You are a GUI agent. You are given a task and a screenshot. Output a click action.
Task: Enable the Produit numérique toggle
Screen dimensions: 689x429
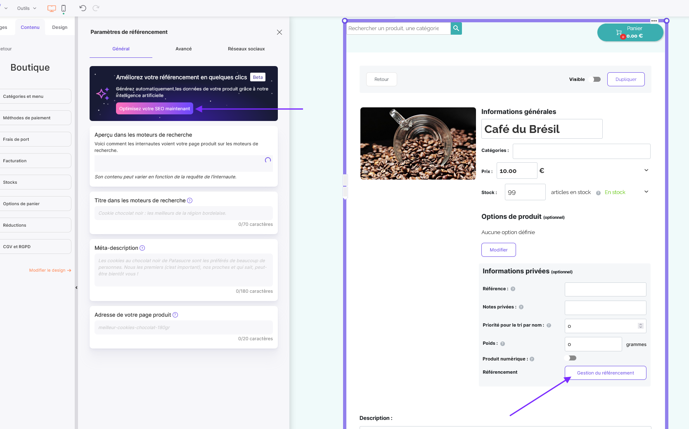(572, 358)
